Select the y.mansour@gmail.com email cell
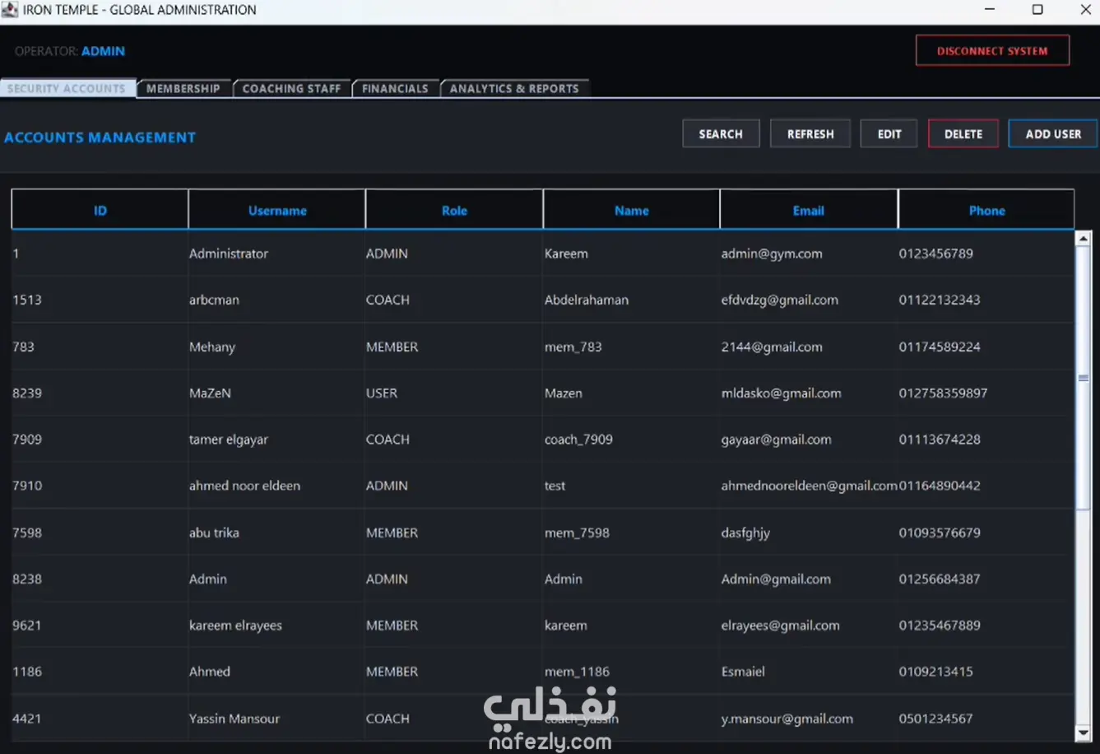Screen dimensions: 1100x754 [x=809, y=719]
